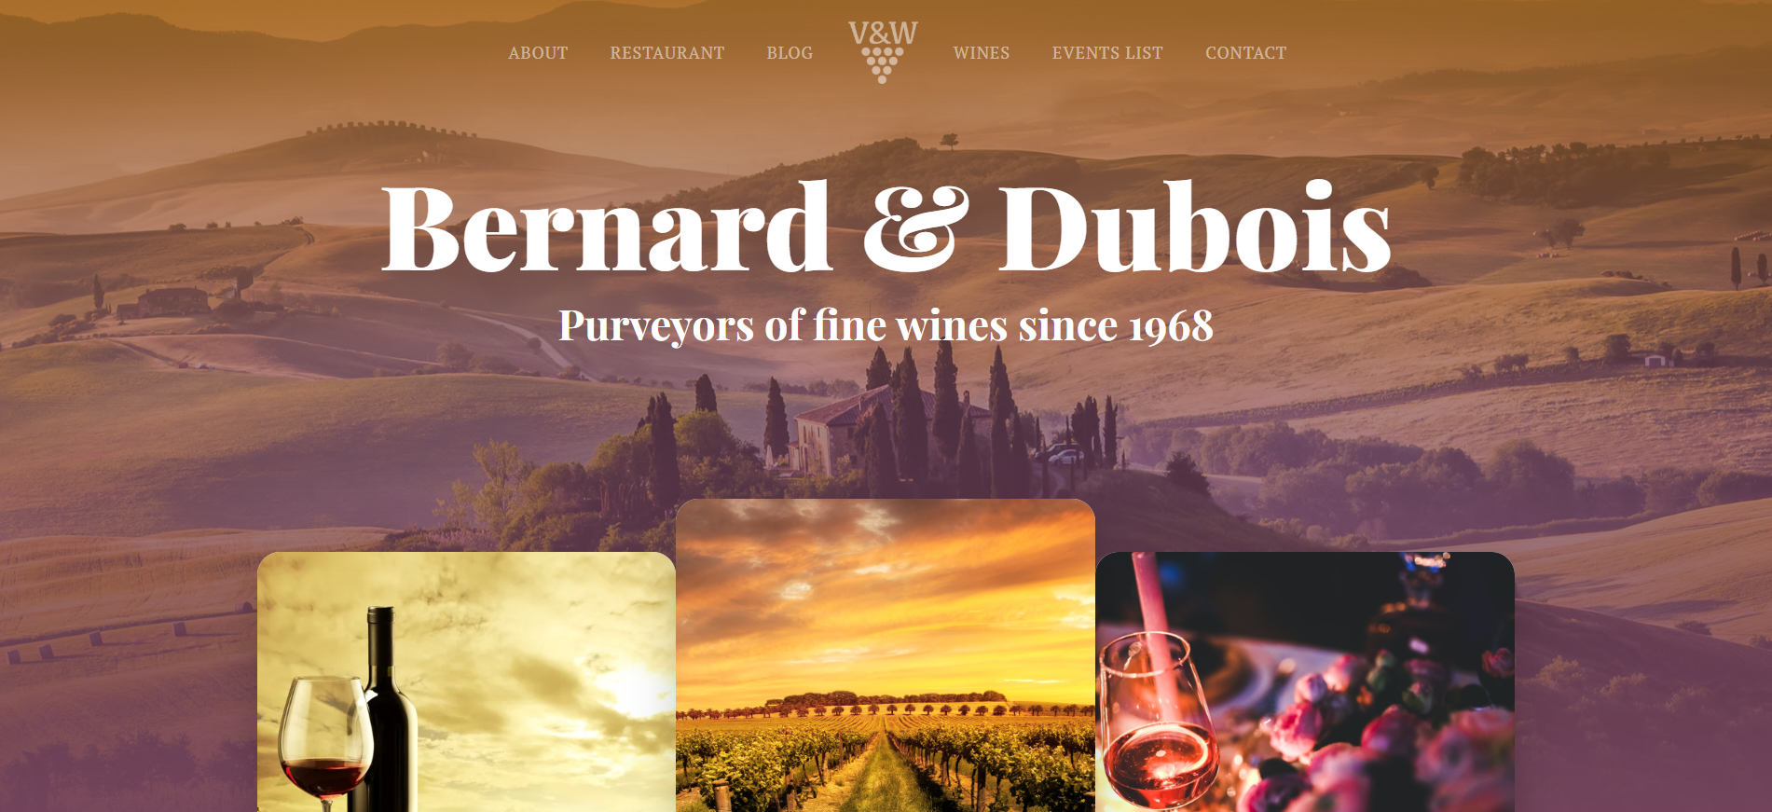Click the word Dubois in the headline
This screenshot has height=812, width=1772.
tap(1195, 227)
